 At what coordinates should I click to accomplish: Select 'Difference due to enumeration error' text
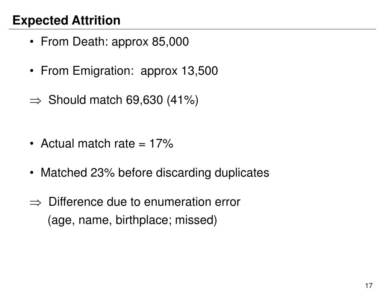(144, 202)
